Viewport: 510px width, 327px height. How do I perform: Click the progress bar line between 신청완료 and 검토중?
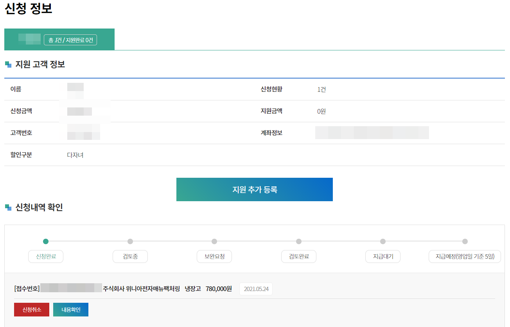tap(88, 242)
